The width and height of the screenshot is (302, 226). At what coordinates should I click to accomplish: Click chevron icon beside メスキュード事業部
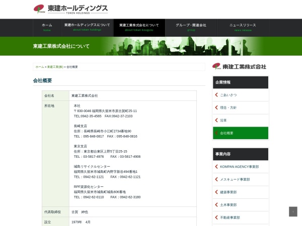216,179
